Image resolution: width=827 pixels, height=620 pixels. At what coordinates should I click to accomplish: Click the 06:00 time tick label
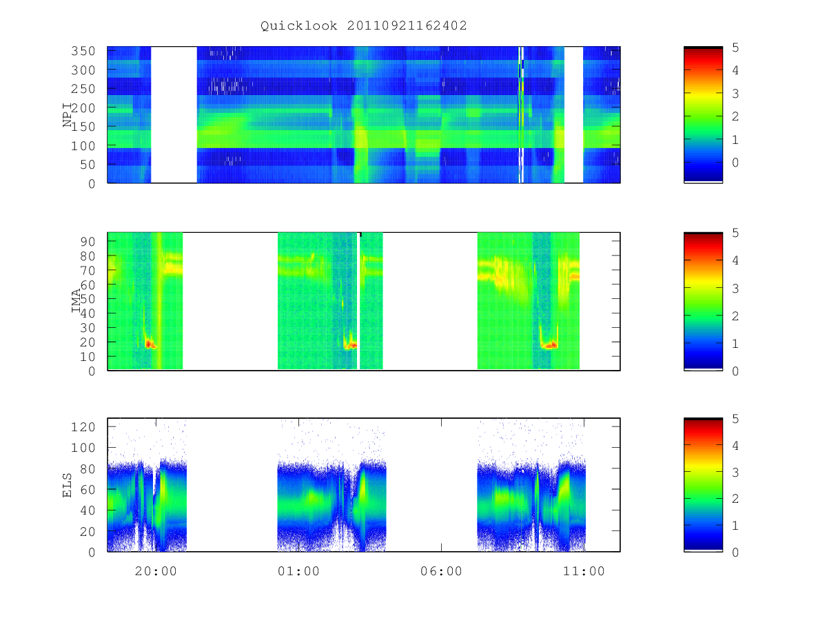441,572
